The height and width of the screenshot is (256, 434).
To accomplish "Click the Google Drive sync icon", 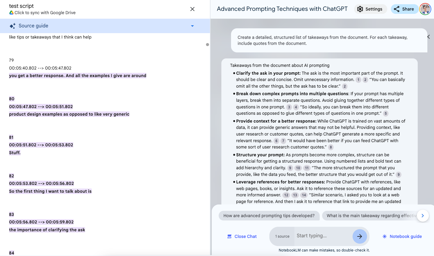I will pyautogui.click(x=11, y=13).
